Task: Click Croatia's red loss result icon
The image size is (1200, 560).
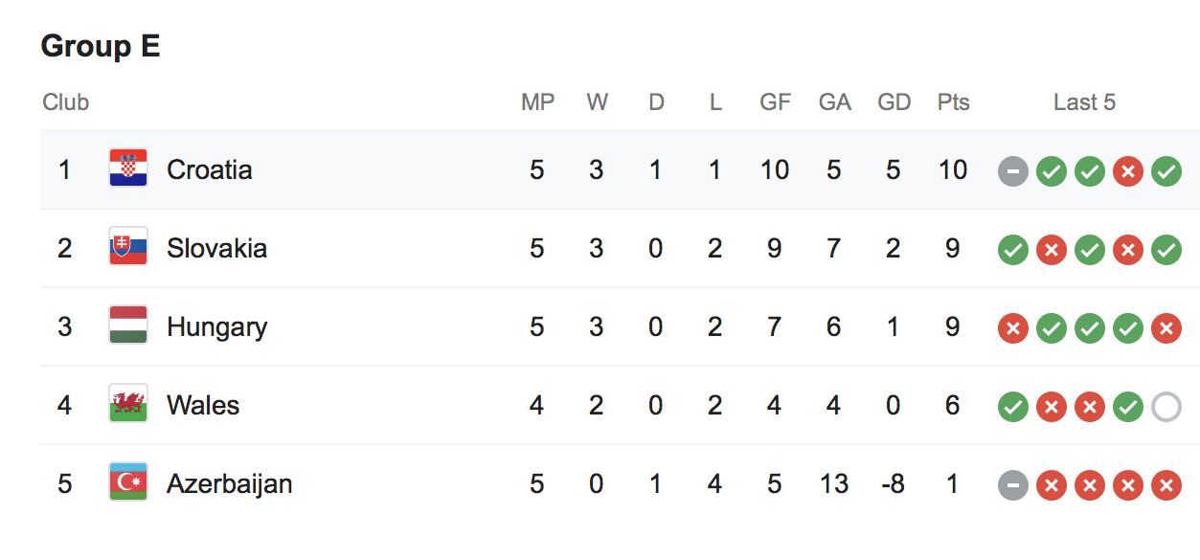Action: (x=1127, y=171)
